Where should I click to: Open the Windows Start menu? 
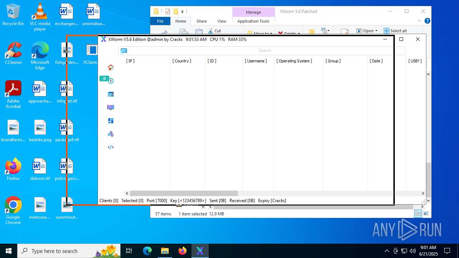[9, 251]
